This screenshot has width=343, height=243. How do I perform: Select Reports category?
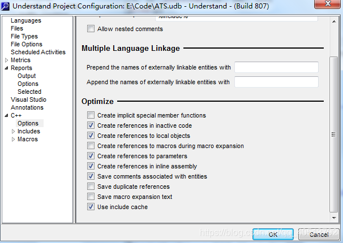pos(22,68)
